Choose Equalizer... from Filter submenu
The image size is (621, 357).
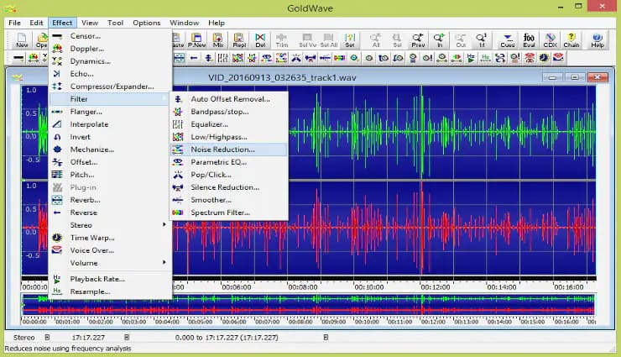pyautogui.click(x=228, y=124)
